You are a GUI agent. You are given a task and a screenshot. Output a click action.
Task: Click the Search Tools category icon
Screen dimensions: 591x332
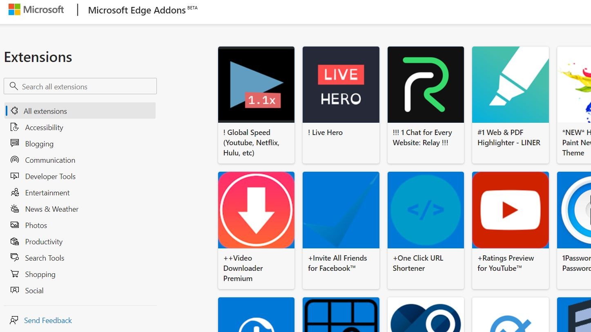point(15,258)
